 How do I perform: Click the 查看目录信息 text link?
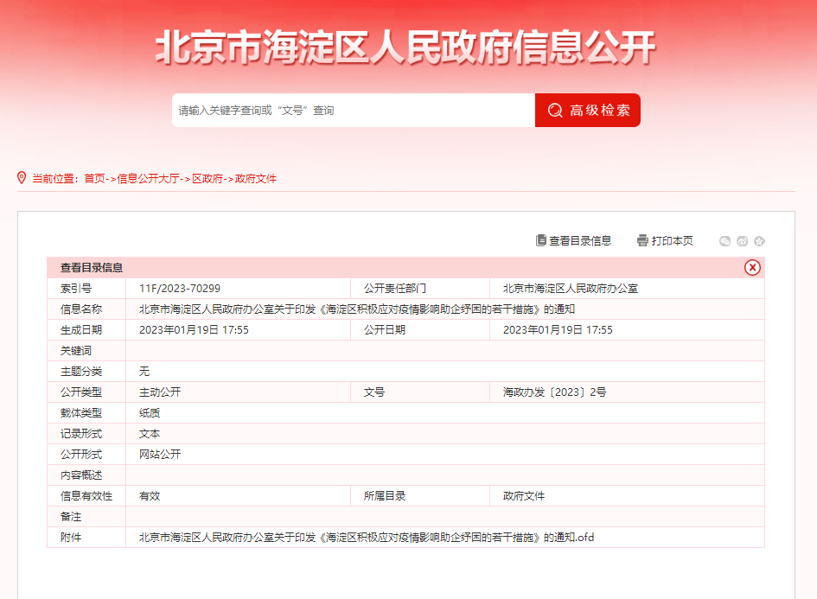coord(580,241)
